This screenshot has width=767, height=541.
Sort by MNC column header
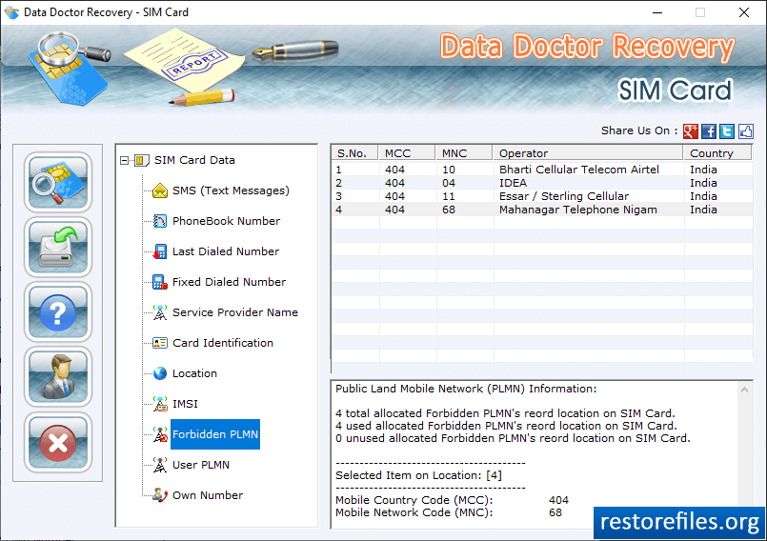[x=464, y=153]
